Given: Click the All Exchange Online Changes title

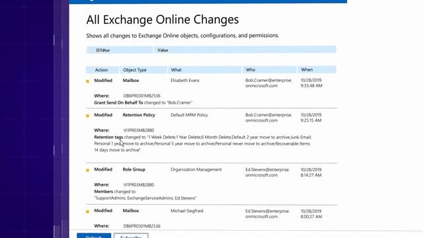Looking at the screenshot, I should 163,20.
